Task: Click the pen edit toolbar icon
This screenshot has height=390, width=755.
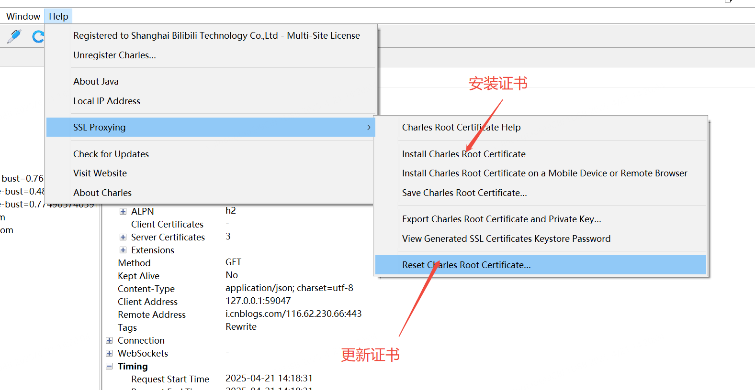Action: (x=14, y=36)
